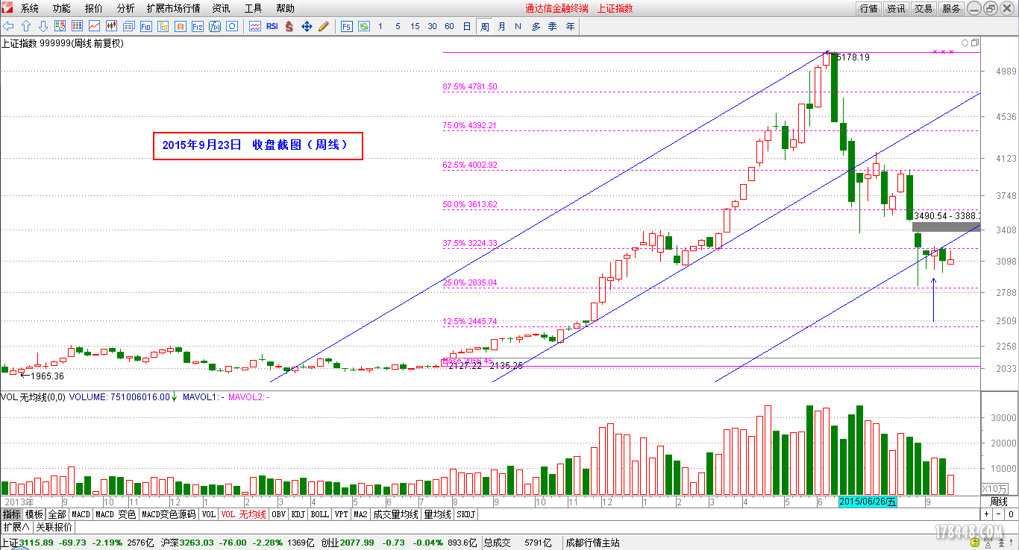Select the OBV indicator tab
1019x550 pixels.
pos(278,514)
